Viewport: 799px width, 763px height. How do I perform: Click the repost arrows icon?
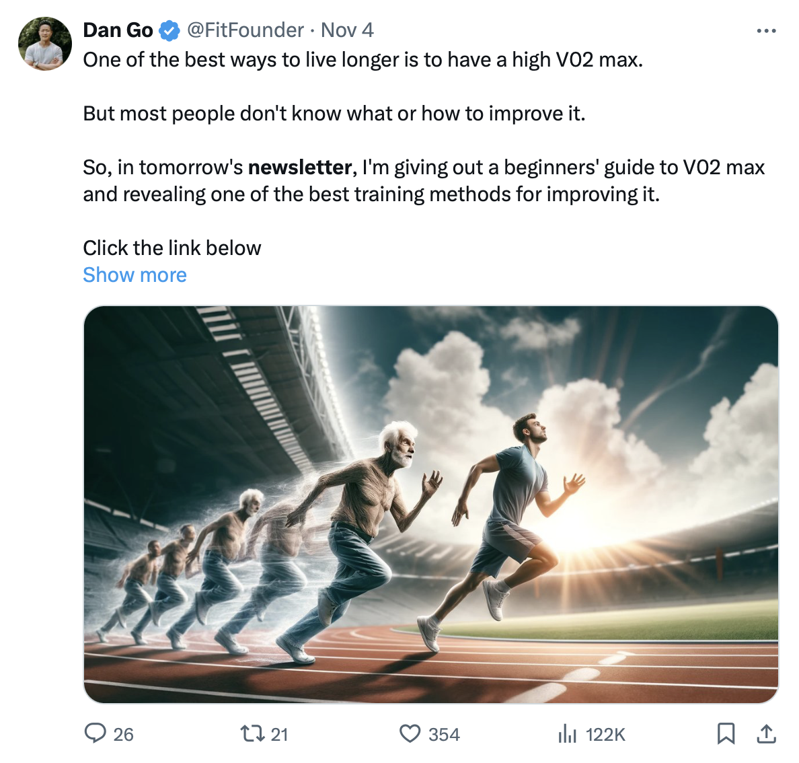[x=252, y=734]
